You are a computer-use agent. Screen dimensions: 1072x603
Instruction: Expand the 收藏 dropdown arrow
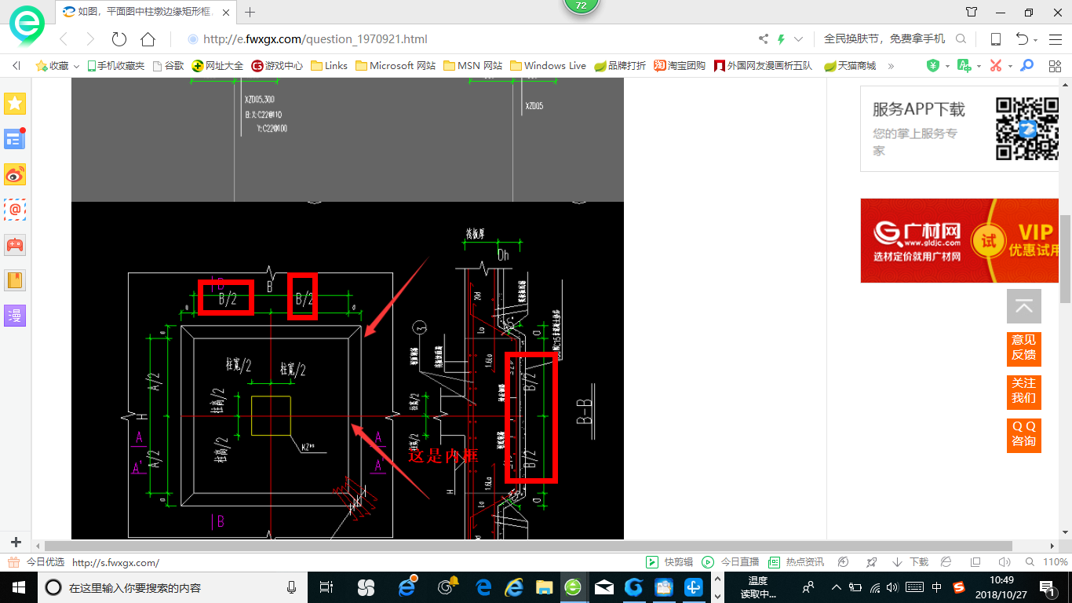[76, 67]
